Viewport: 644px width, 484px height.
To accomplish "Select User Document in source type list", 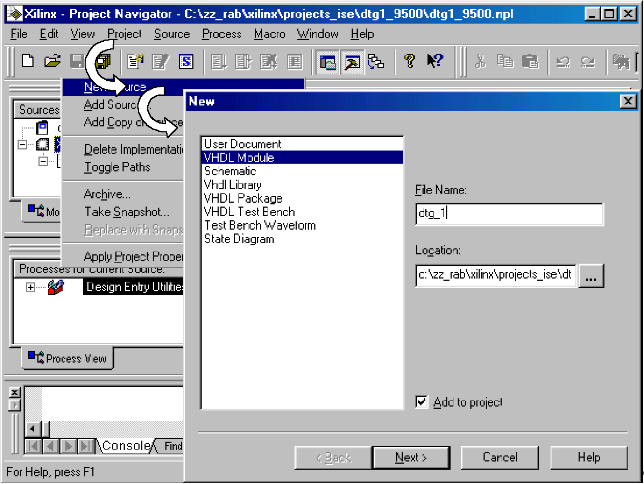I will coord(302,144).
